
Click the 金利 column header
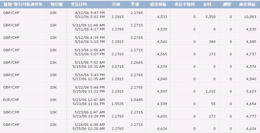(x=207, y=5)
